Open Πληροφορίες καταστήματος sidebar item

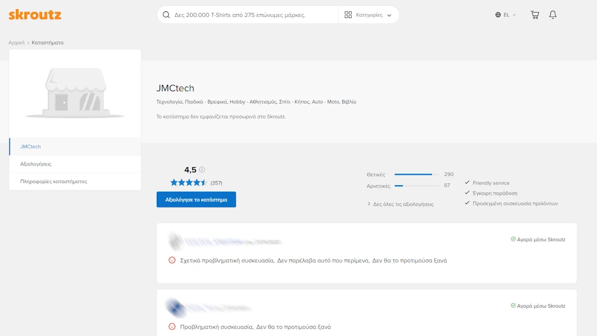[x=75, y=181]
